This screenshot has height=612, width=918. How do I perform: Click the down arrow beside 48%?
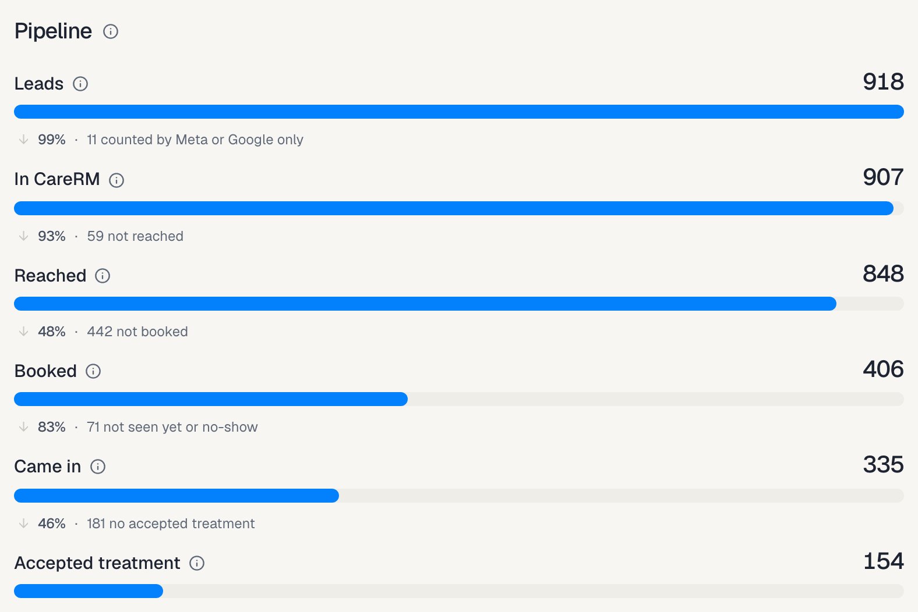click(23, 332)
